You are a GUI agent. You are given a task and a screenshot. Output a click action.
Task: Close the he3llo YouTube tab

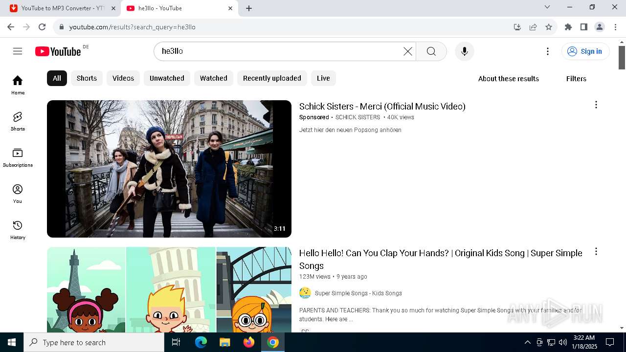point(230,8)
